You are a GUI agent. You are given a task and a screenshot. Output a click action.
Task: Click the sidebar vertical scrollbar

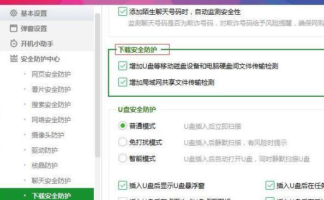point(98,85)
